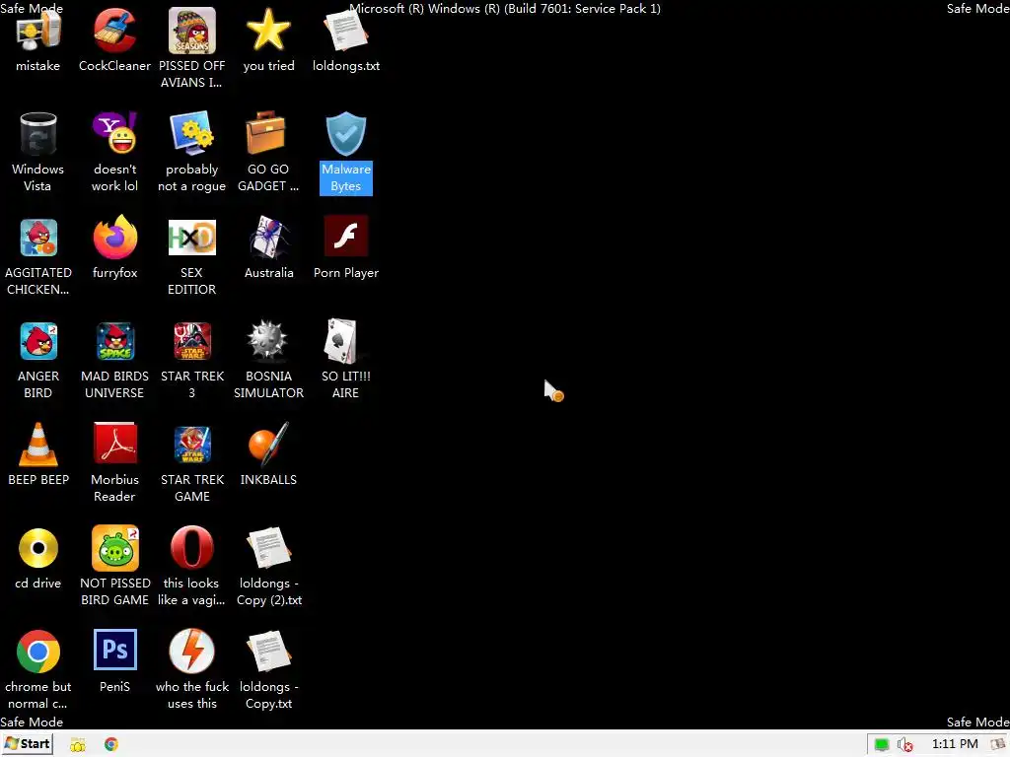This screenshot has width=1010, height=757.
Task: Click the Malware Bytes shield icon
Action: [x=346, y=134]
